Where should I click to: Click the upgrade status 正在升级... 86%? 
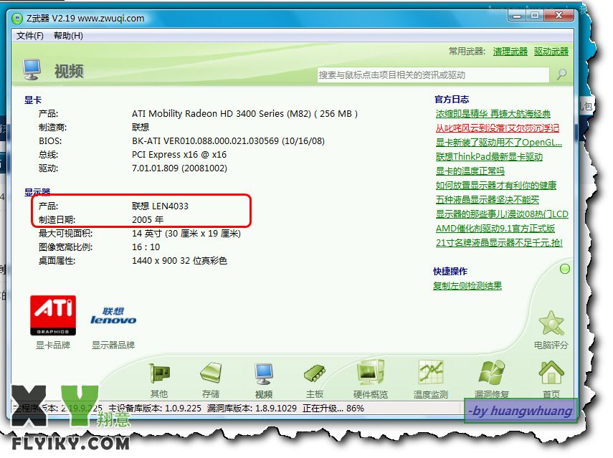point(333,409)
